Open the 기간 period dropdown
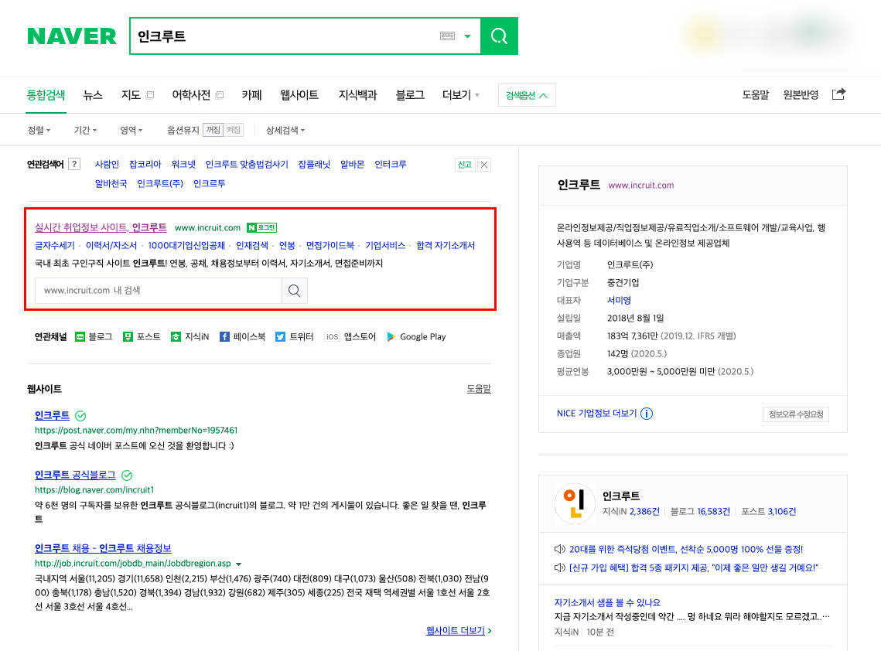The width and height of the screenshot is (881, 651). tap(85, 130)
